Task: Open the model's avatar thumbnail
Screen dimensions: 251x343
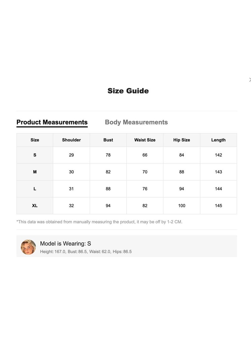Action: 28,247
